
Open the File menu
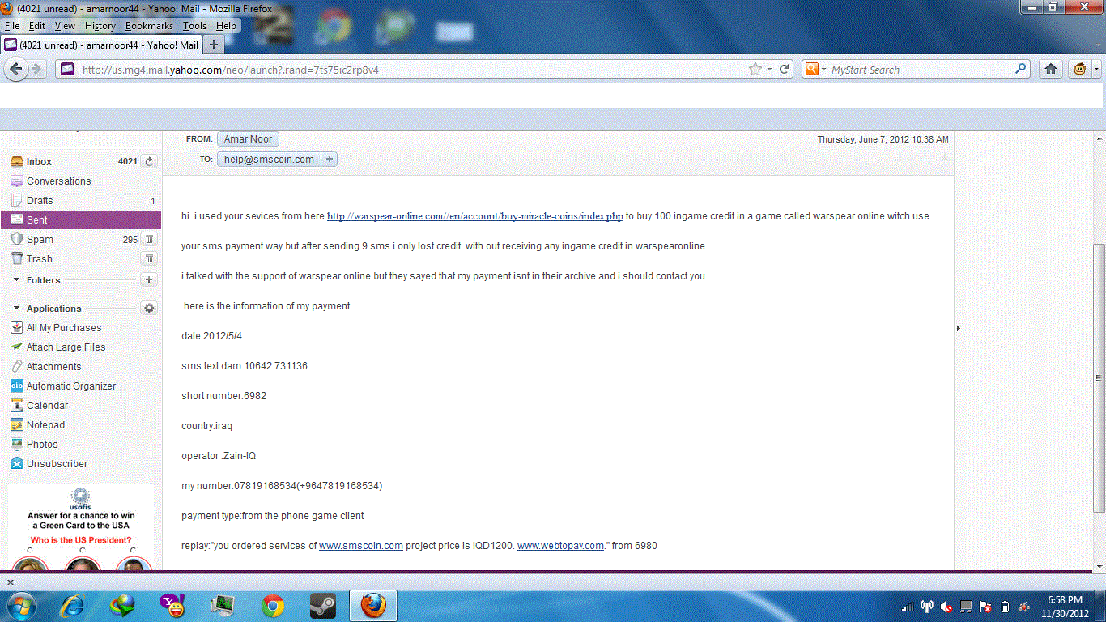(11, 26)
